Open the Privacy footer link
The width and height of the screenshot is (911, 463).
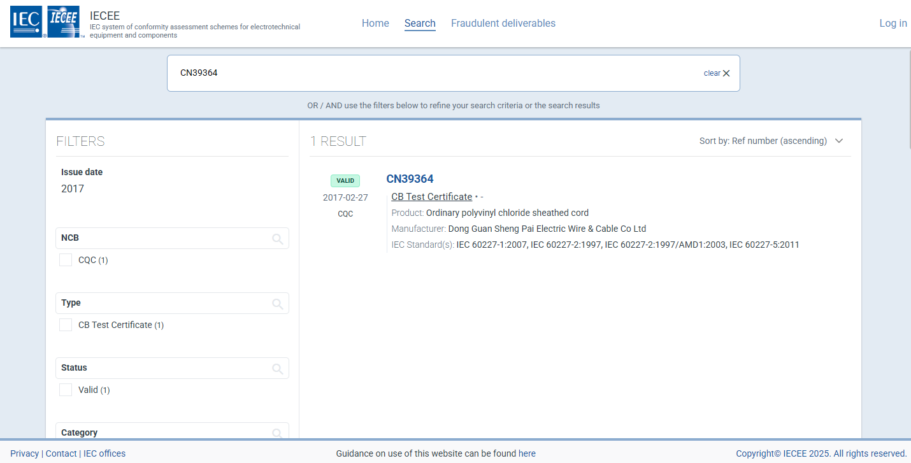[24, 453]
